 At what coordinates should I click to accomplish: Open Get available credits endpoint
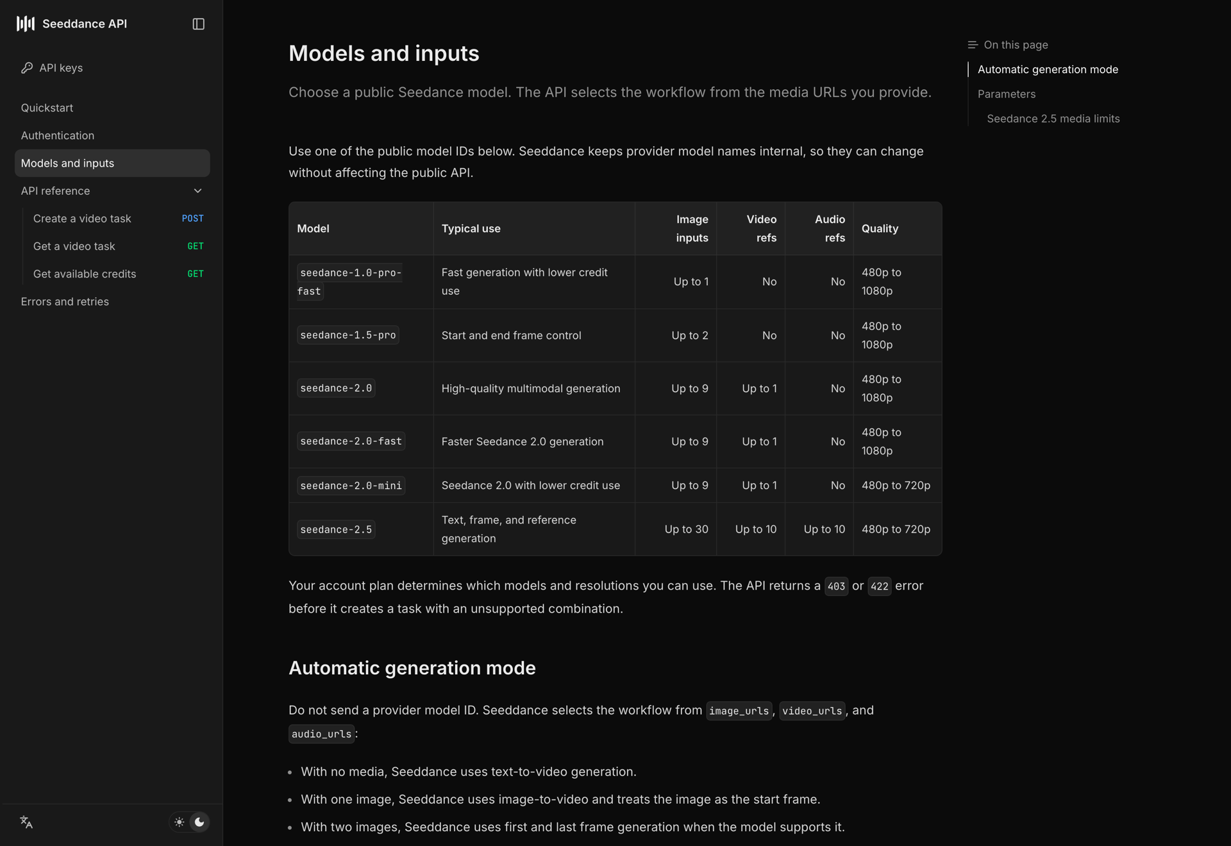point(85,274)
